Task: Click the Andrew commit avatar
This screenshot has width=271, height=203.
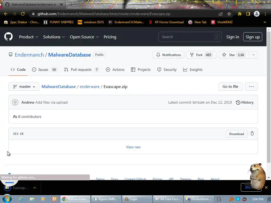Action: click(x=15, y=102)
